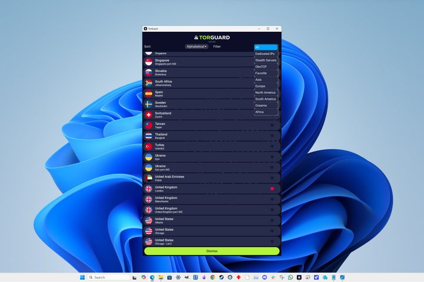The height and width of the screenshot is (282, 424).
Task: Select the South Africa Johannesburg text
Action: (163, 83)
